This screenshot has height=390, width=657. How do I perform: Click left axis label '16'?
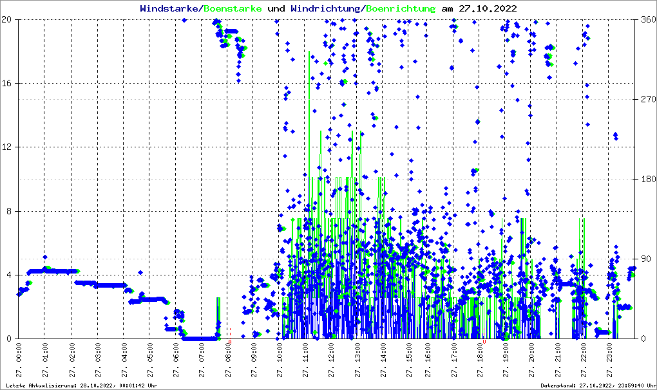coord(6,83)
